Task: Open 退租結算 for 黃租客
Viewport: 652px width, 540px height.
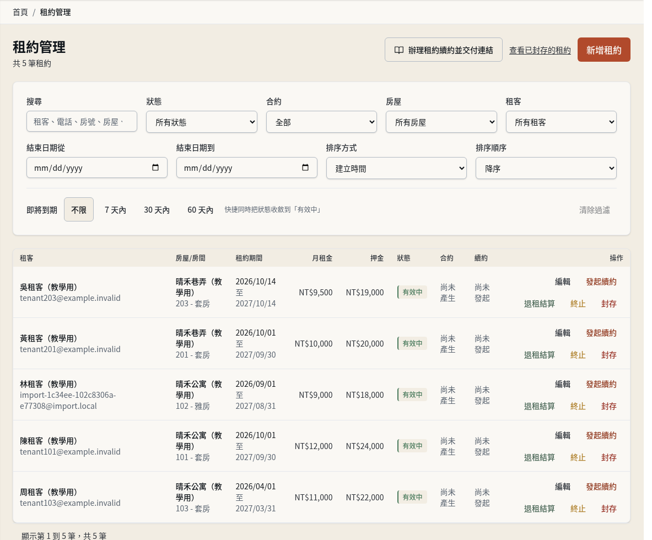Action: (x=540, y=355)
